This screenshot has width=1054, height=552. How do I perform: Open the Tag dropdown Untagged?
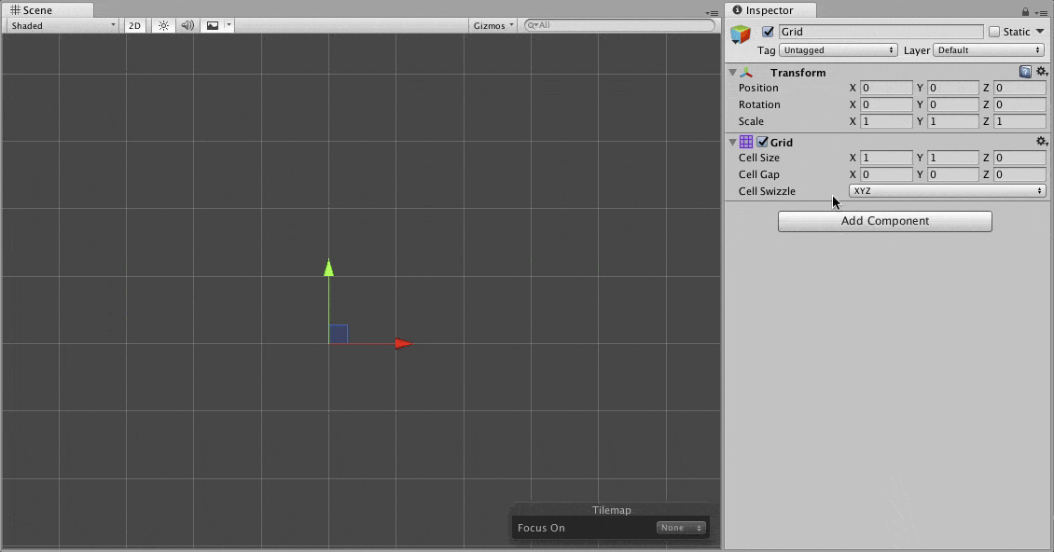click(x=839, y=50)
